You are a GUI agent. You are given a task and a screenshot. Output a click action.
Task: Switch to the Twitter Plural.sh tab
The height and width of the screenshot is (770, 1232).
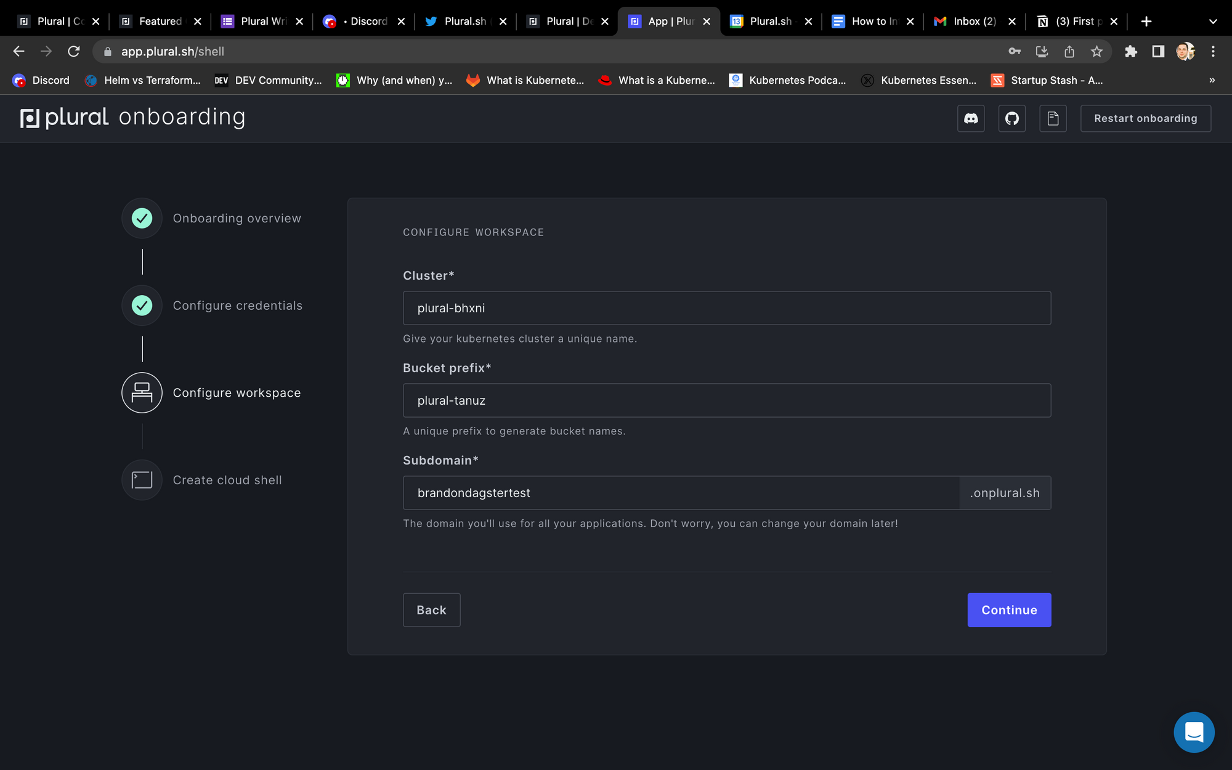coord(465,22)
